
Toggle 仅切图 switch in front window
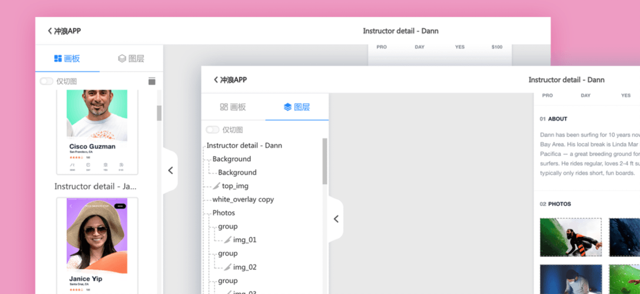[x=213, y=130]
